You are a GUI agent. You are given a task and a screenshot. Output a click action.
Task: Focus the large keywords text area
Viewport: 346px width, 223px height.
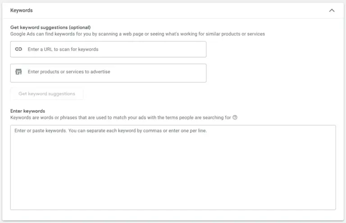[x=173, y=168]
